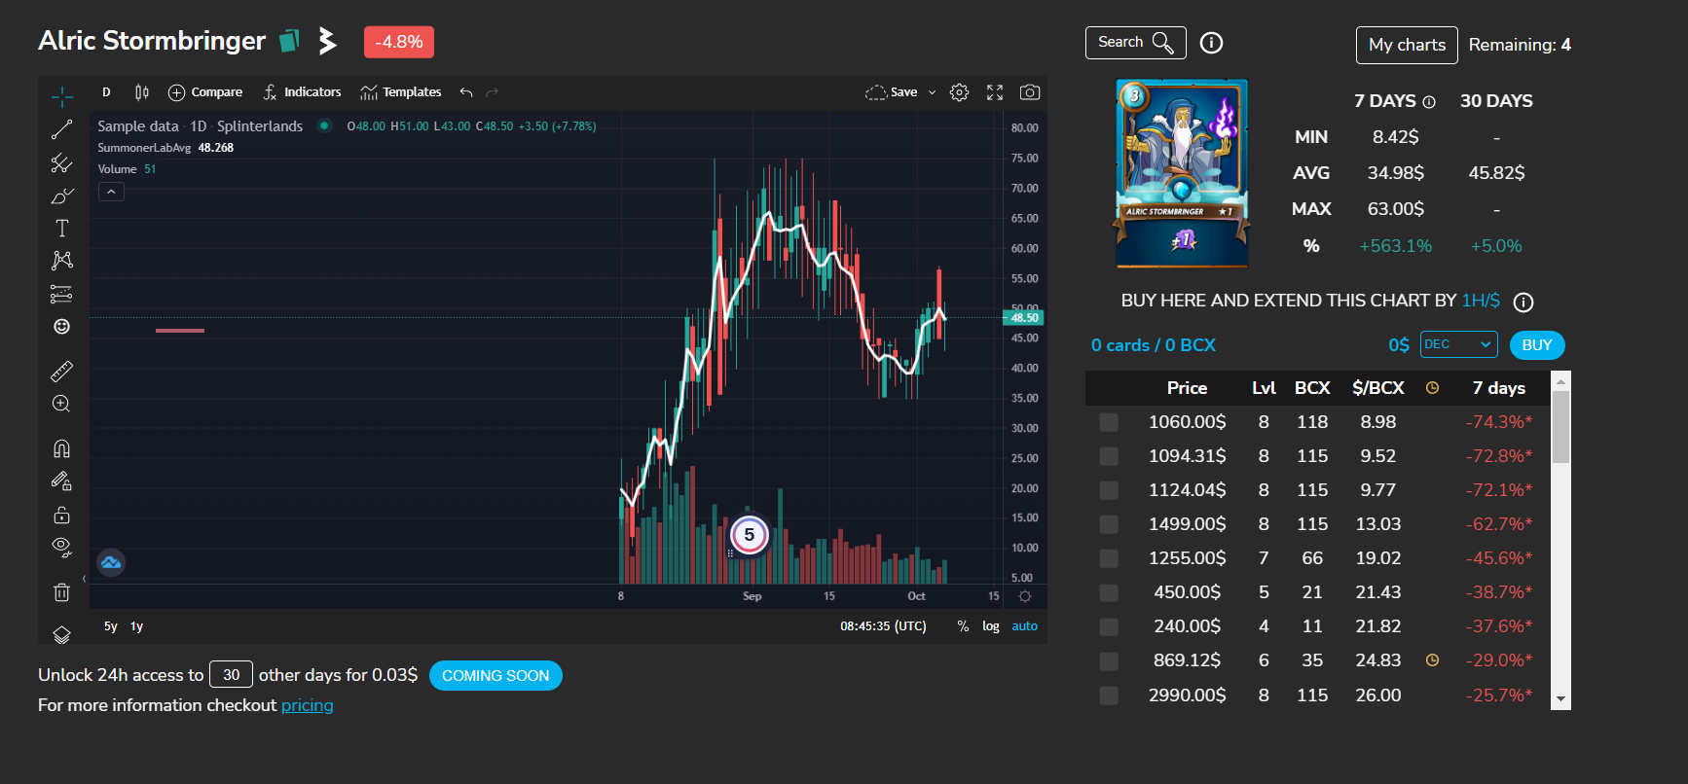Open chart time axis settings icon
Viewport: 1688px width, 784px height.
pos(1025,596)
